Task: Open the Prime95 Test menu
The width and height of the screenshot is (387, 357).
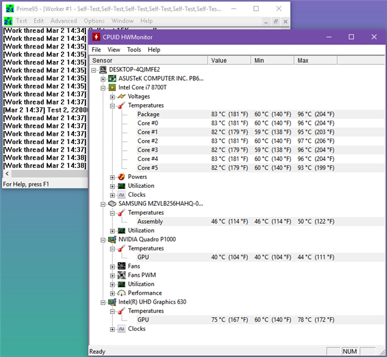Action: click(21, 21)
